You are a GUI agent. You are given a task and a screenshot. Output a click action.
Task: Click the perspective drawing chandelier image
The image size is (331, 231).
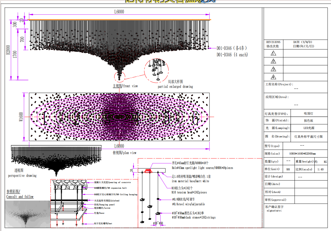56,160
